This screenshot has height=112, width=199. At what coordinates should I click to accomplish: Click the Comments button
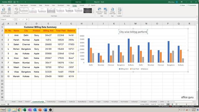pos(192,5)
